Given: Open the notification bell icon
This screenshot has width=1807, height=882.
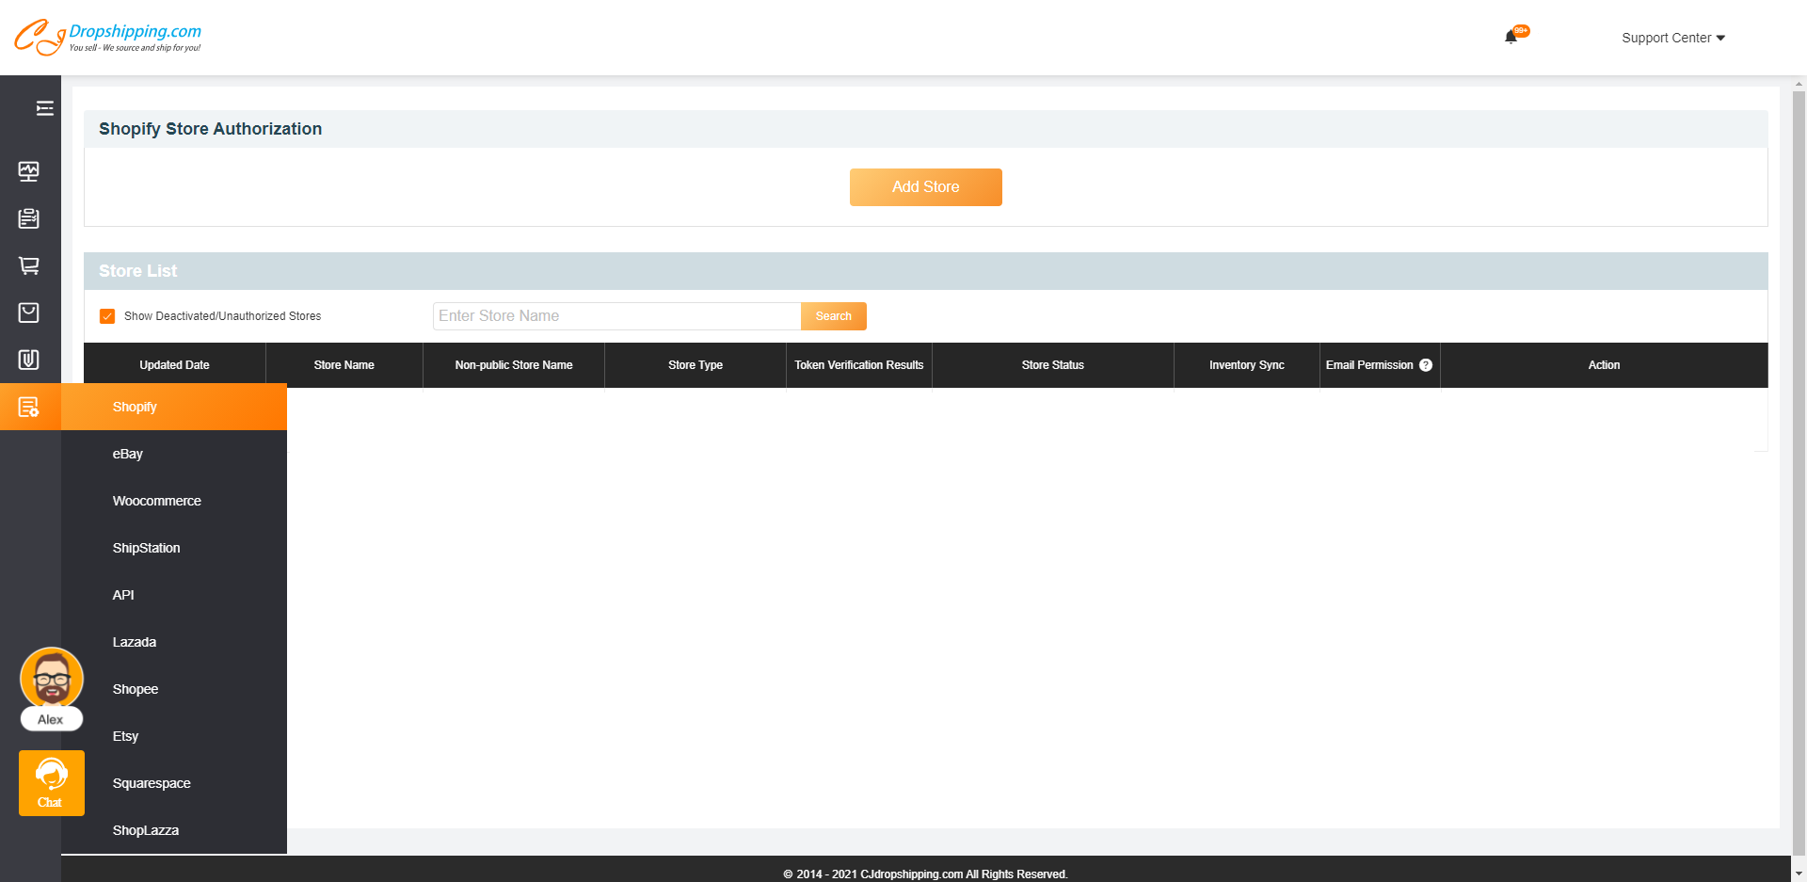Looking at the screenshot, I should (x=1511, y=38).
